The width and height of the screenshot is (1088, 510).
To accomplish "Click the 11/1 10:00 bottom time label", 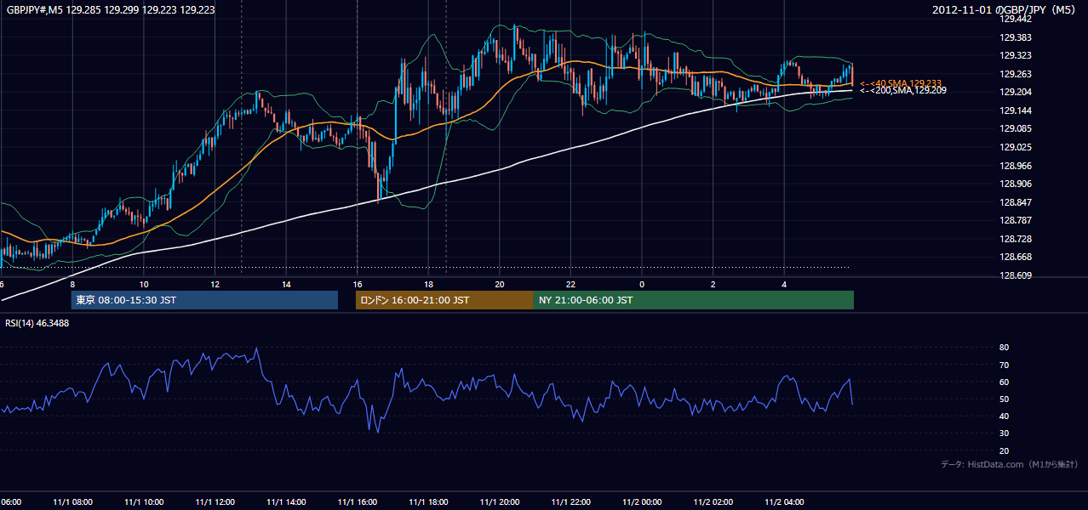I will [143, 502].
